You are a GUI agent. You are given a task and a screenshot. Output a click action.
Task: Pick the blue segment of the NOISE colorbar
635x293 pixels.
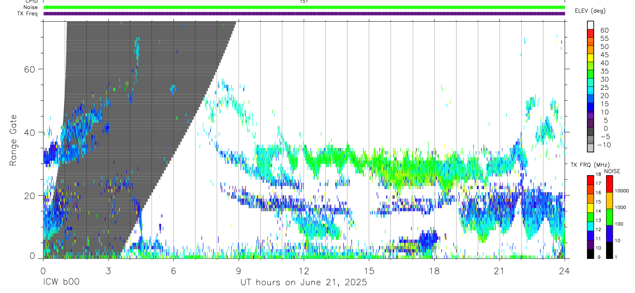pyautogui.click(x=609, y=233)
